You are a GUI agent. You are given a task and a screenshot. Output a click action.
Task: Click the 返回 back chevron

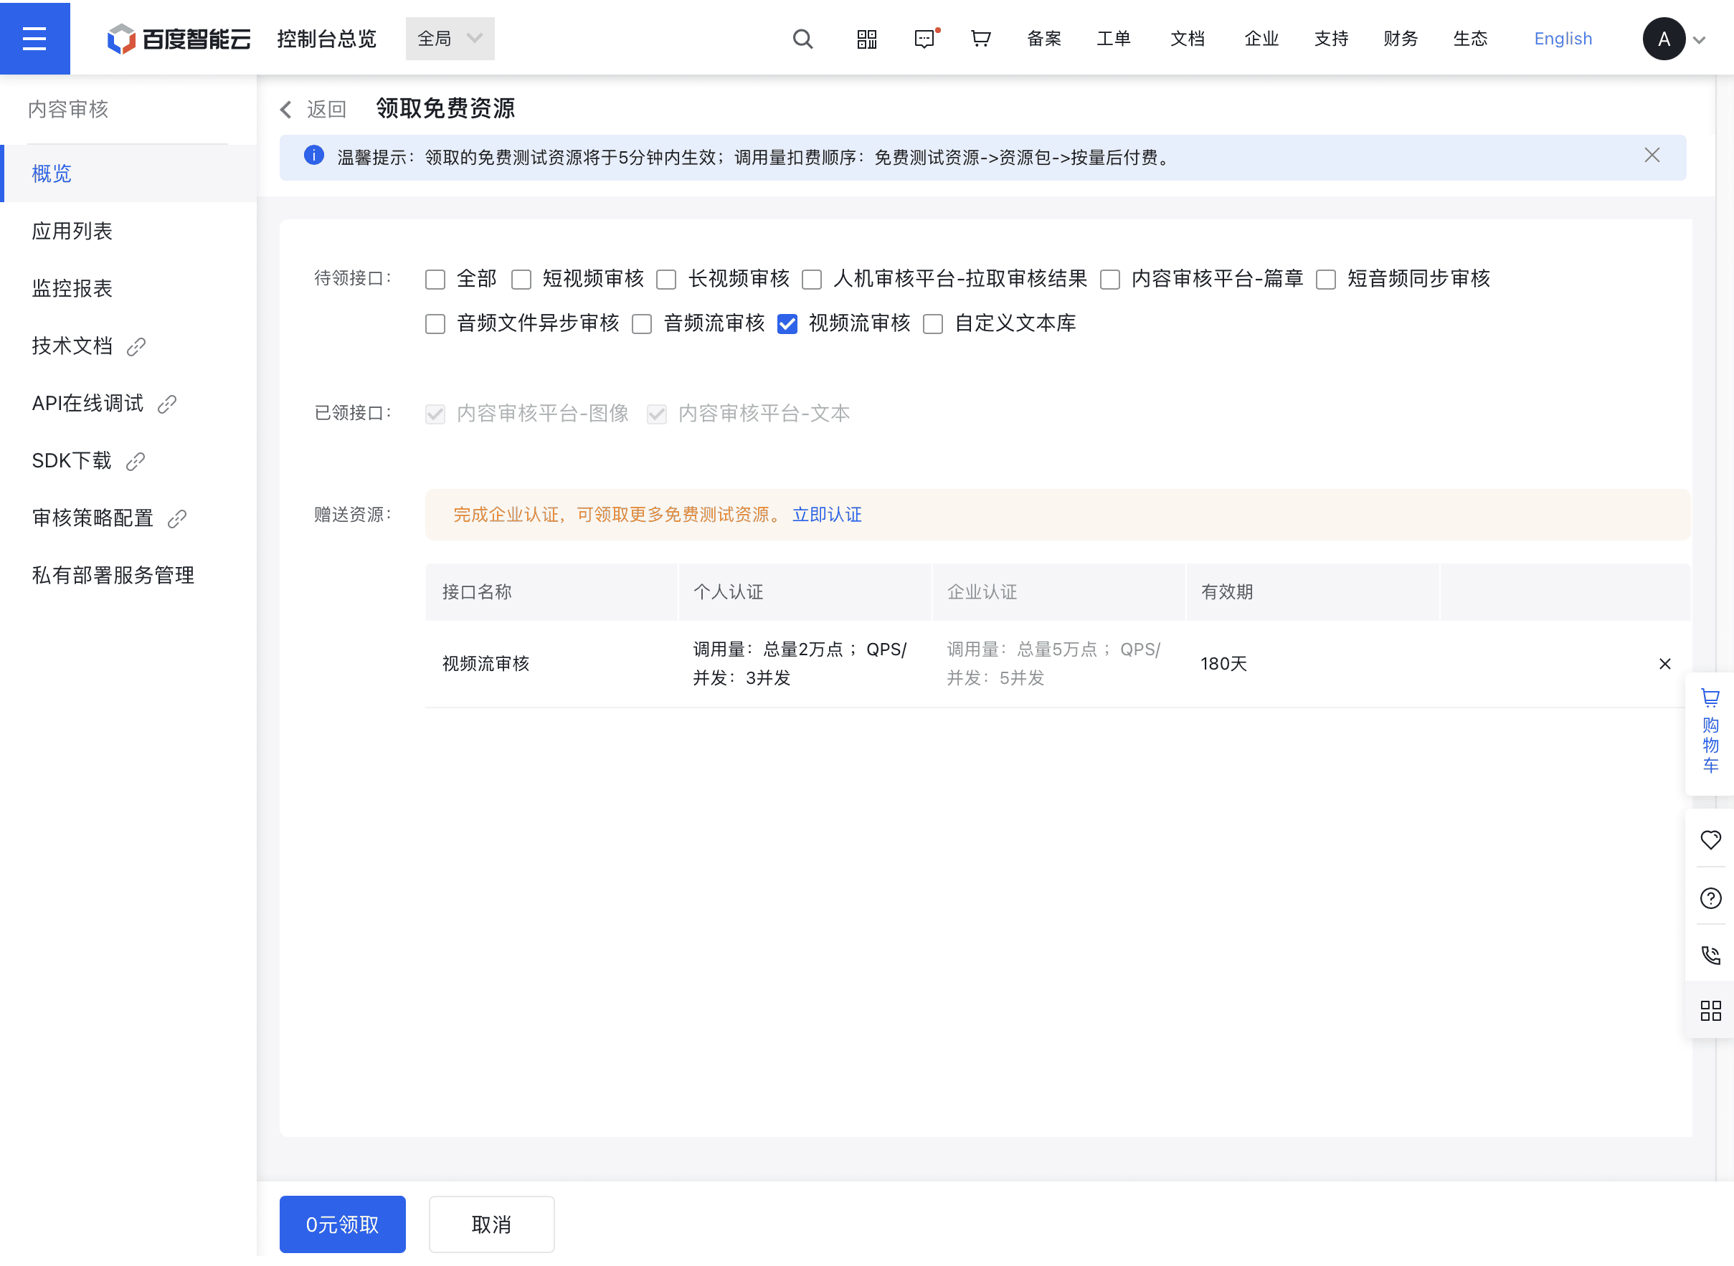(287, 110)
